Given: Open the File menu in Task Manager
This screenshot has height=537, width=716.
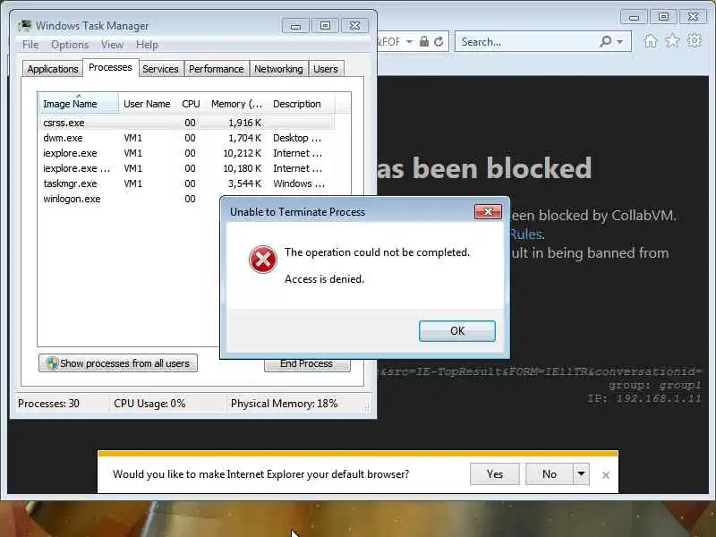Looking at the screenshot, I should (30, 45).
